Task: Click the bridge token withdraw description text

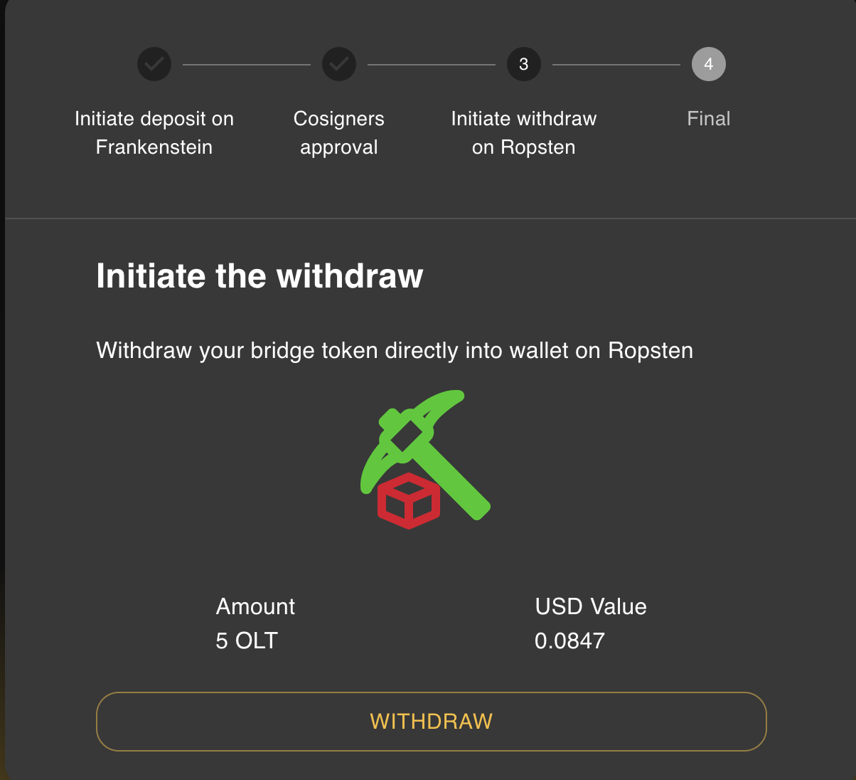Action: pos(395,351)
